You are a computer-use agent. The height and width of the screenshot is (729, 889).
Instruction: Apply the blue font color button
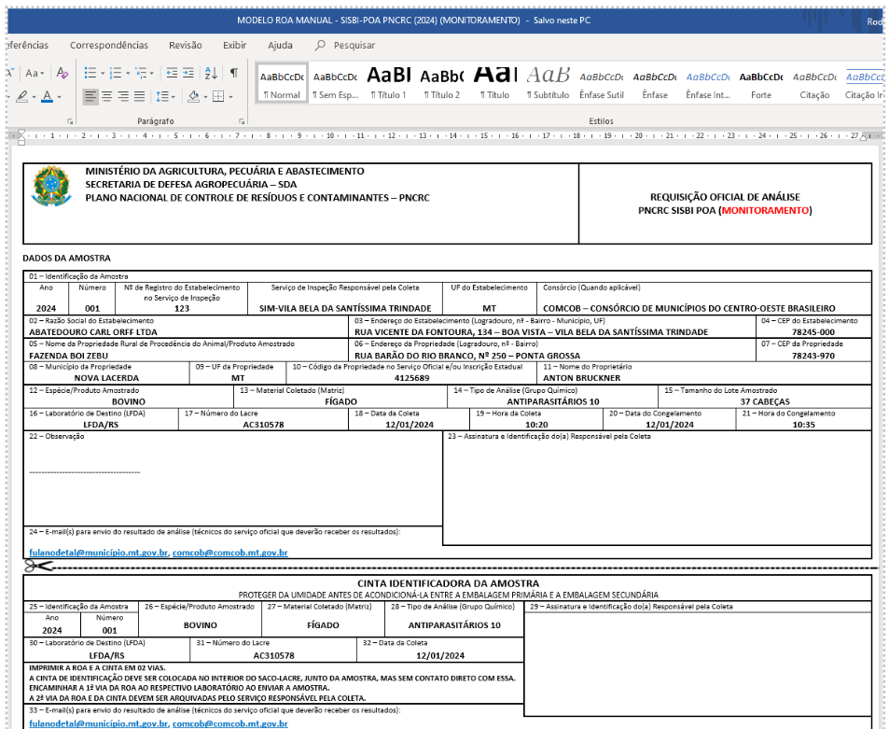pyautogui.click(x=48, y=96)
